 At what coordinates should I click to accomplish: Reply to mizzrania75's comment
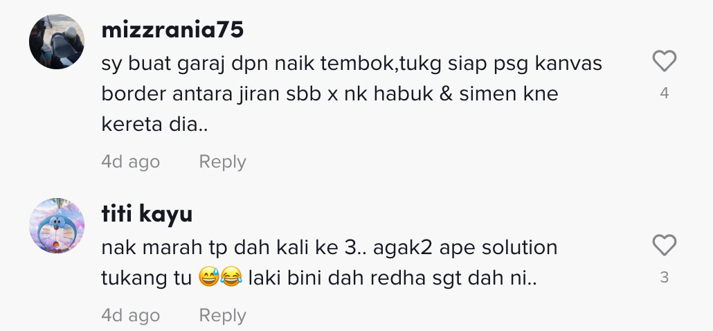click(x=222, y=162)
